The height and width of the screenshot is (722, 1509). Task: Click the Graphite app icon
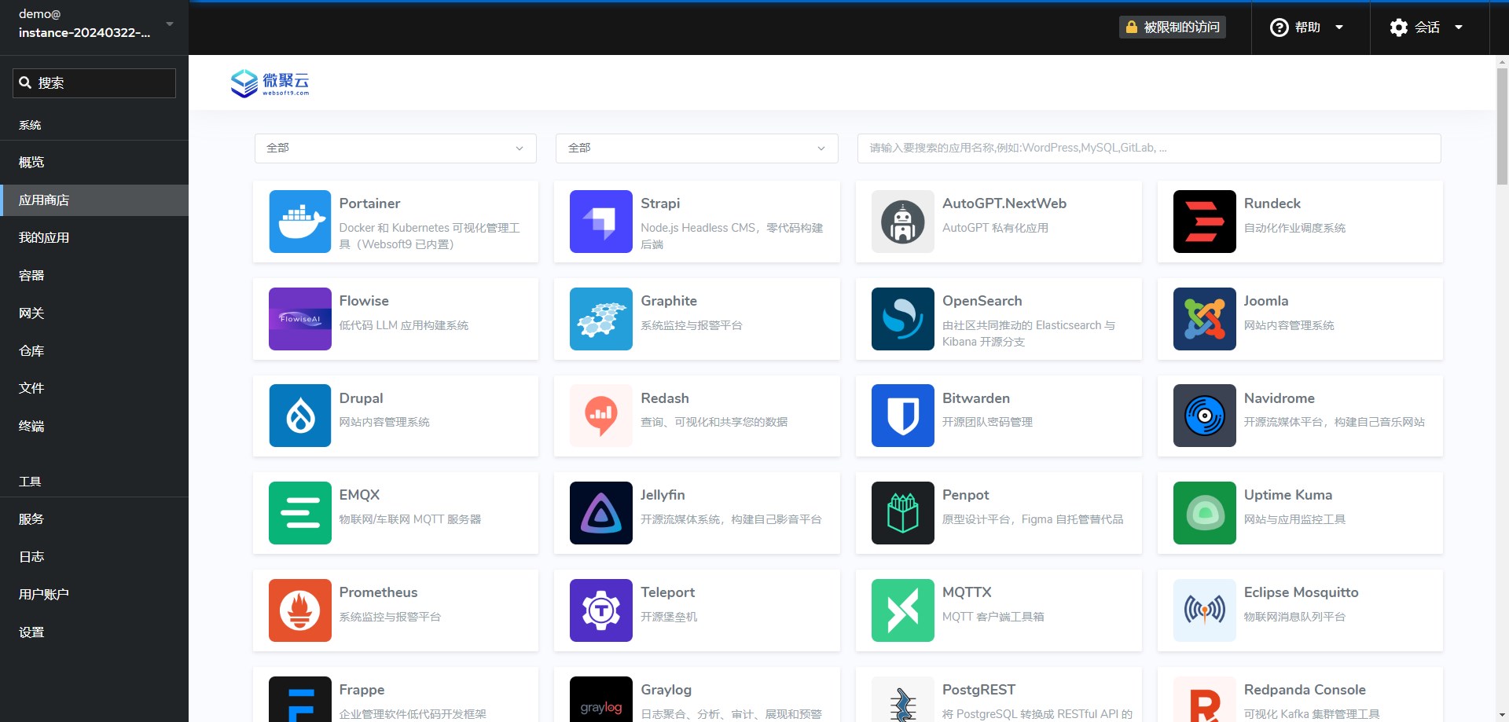pos(601,319)
